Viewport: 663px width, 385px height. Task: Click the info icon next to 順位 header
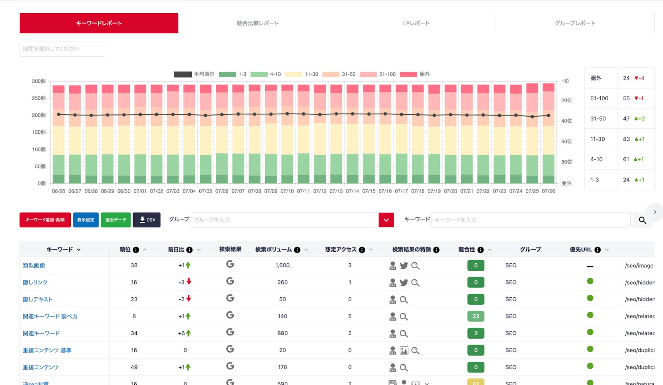click(136, 250)
